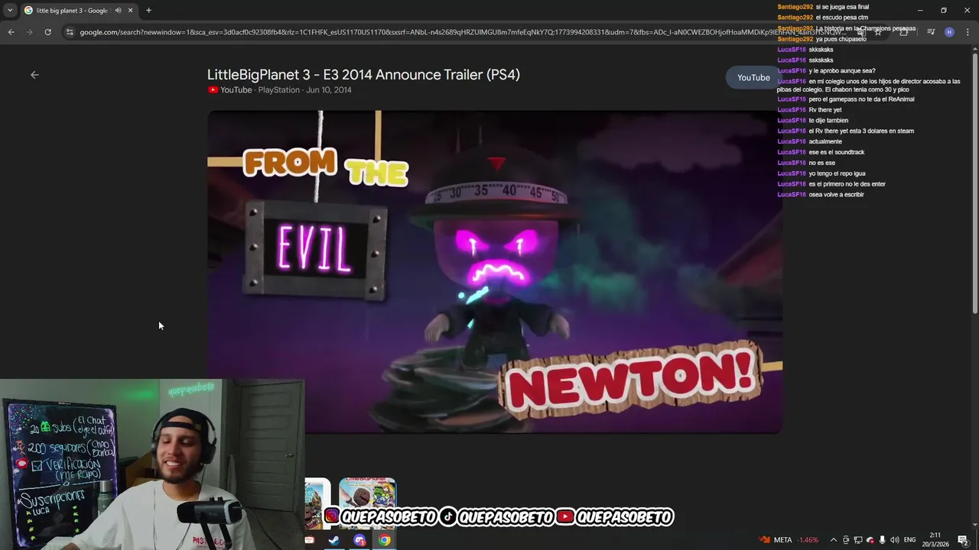
Task: Open the site information icon in the address bar
Action: (70, 32)
